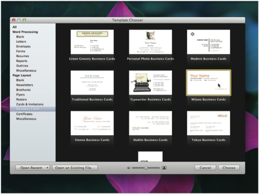Pick the Dublin Business Cards template
The height and width of the screenshot is (194, 259).
[150, 123]
